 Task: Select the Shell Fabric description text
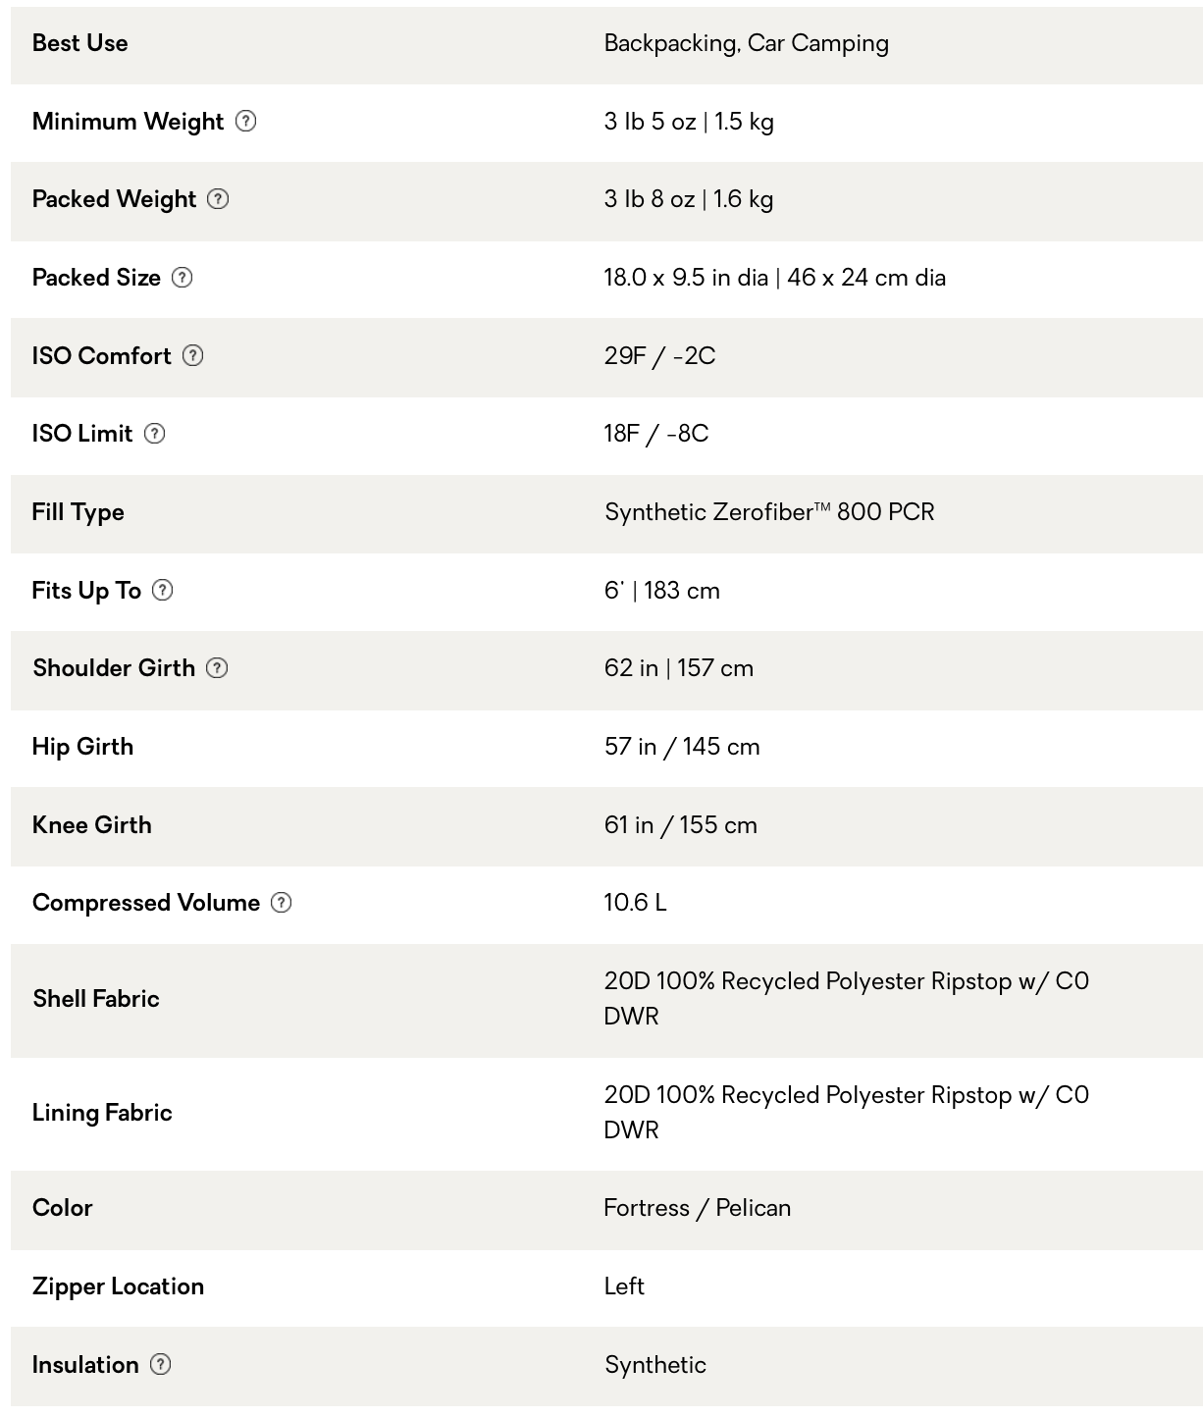tap(846, 999)
